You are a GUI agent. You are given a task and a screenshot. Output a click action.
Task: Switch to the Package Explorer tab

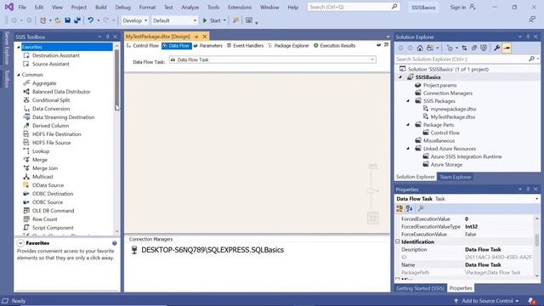(x=288, y=45)
